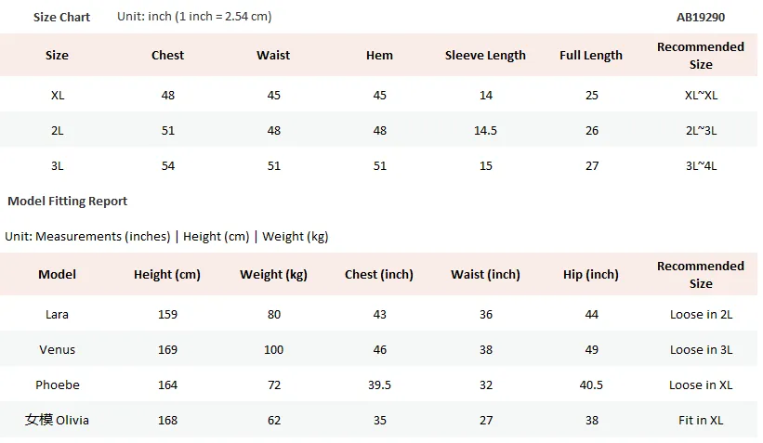
Task: Click the Full Length column header
Action: pos(591,56)
